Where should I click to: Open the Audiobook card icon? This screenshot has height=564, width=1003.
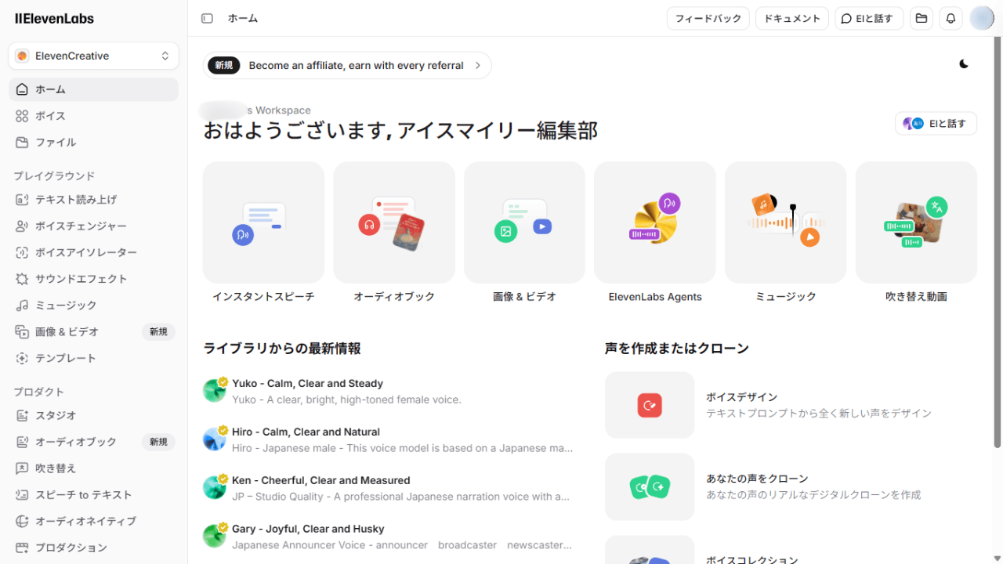(x=393, y=222)
